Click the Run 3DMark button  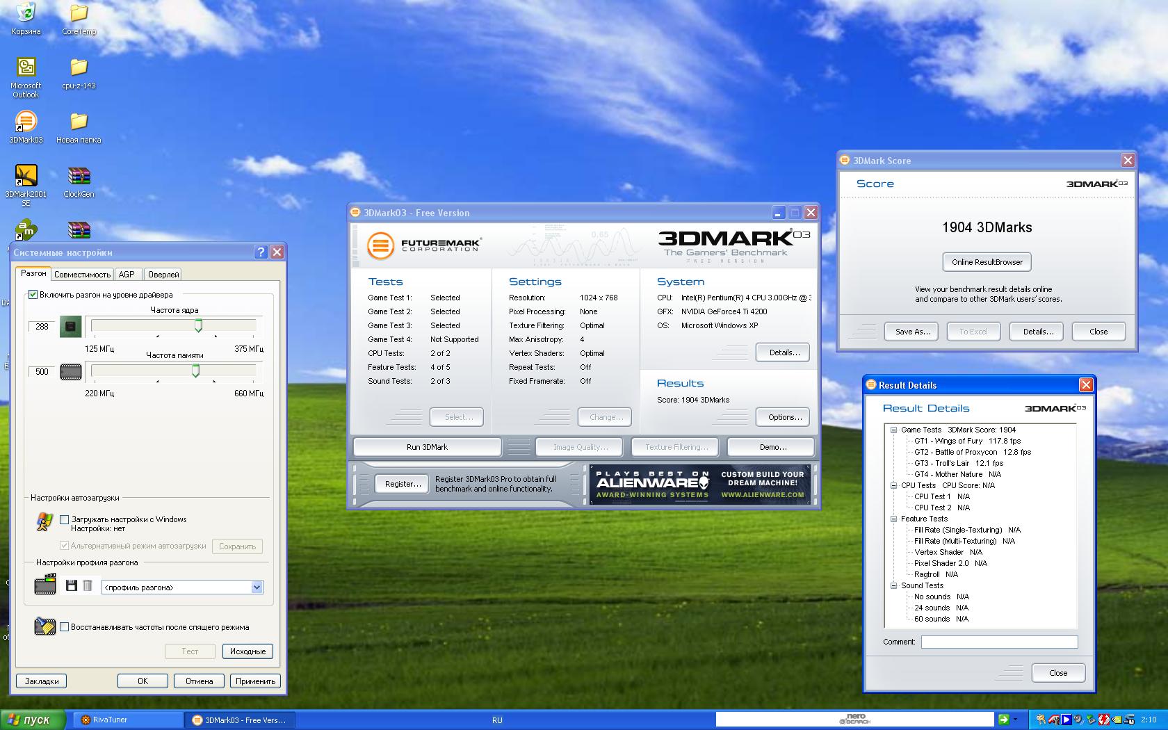(427, 447)
